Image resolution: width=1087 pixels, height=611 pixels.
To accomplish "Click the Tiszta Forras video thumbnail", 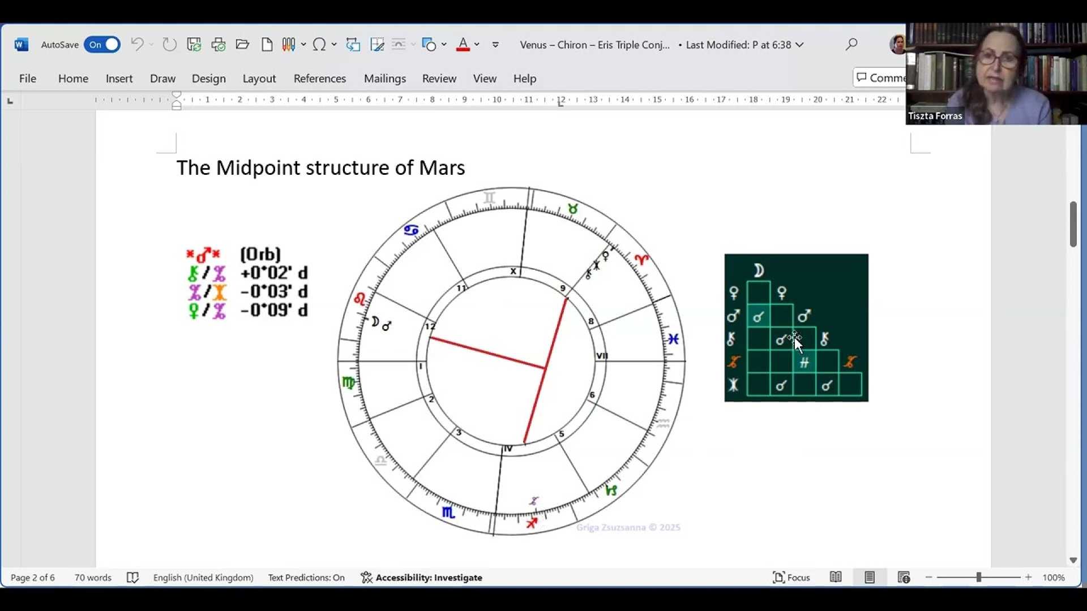I will (996, 74).
